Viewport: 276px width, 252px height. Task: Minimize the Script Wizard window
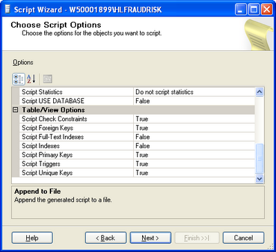241,10
